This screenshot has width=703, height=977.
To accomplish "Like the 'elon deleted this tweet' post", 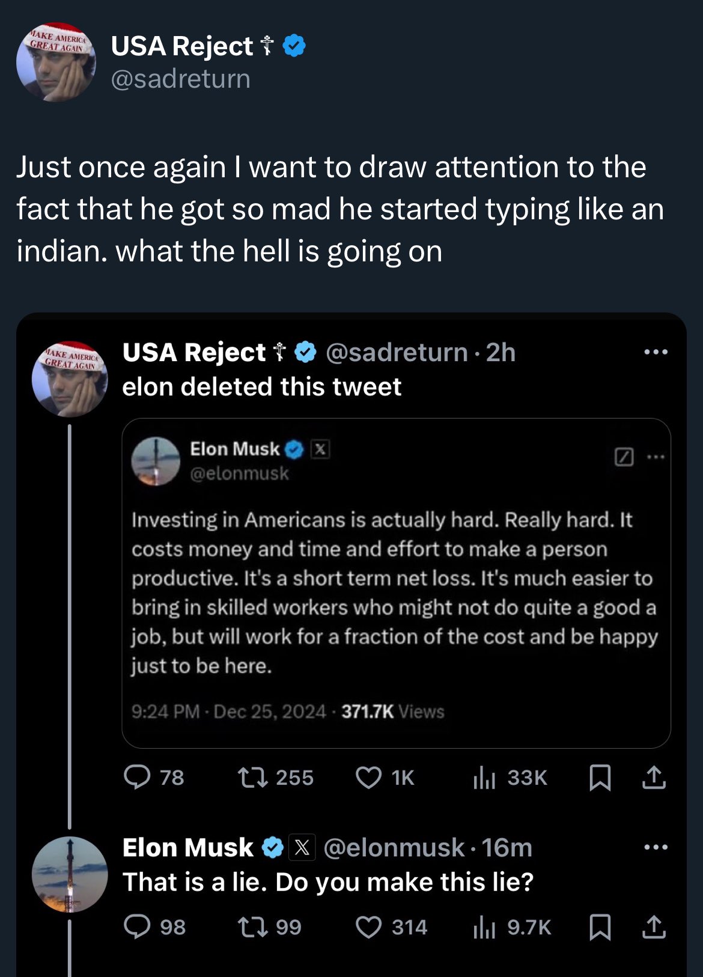I will (x=368, y=778).
